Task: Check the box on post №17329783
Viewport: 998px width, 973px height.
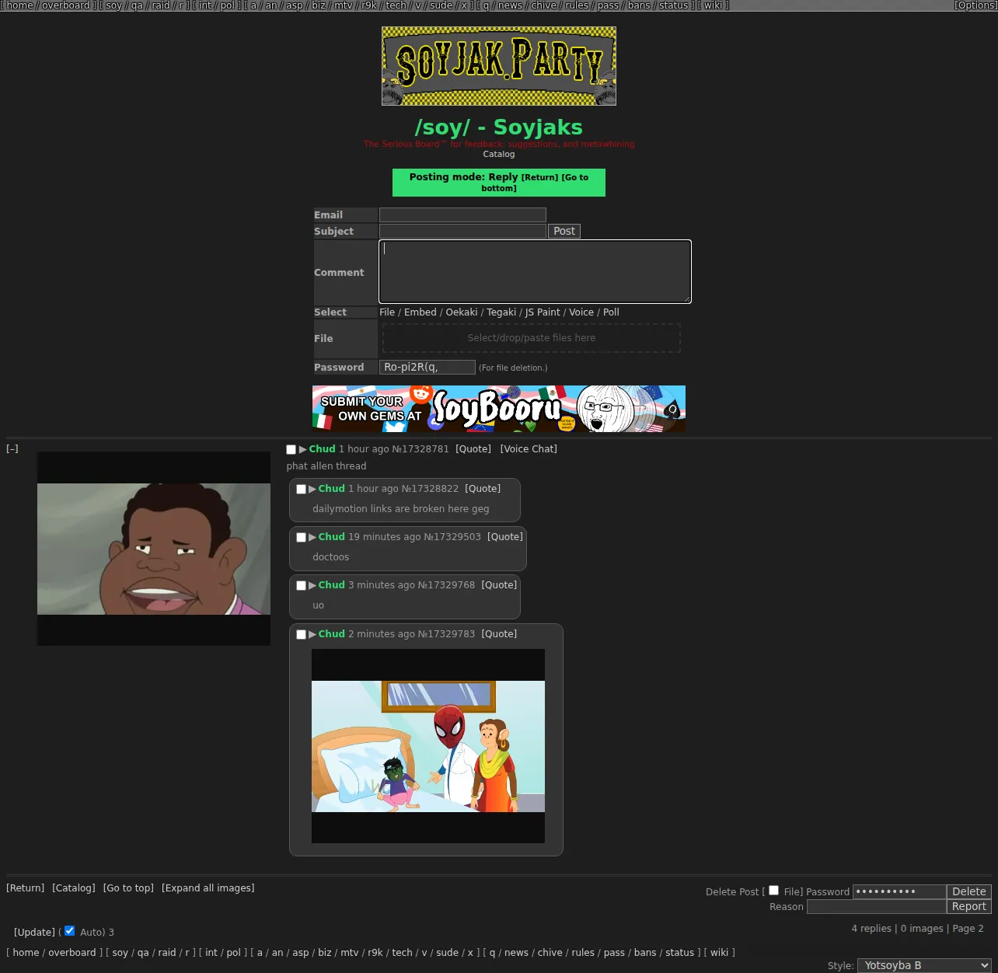Action: coord(302,634)
